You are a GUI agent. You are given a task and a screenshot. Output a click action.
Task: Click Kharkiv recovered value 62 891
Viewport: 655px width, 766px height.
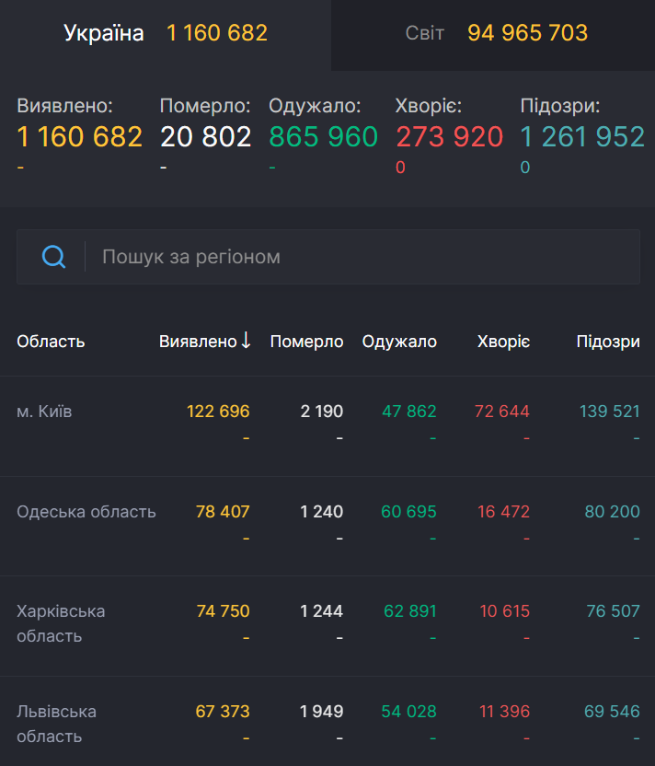pyautogui.click(x=410, y=611)
